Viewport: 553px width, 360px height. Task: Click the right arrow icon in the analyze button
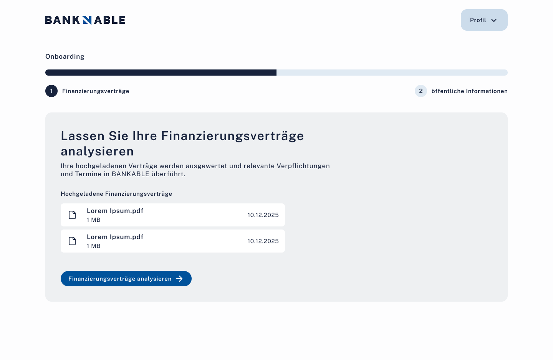tap(179, 279)
